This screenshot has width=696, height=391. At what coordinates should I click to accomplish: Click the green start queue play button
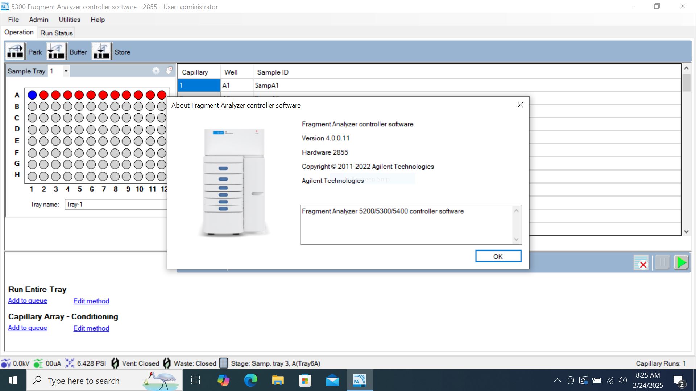click(681, 262)
